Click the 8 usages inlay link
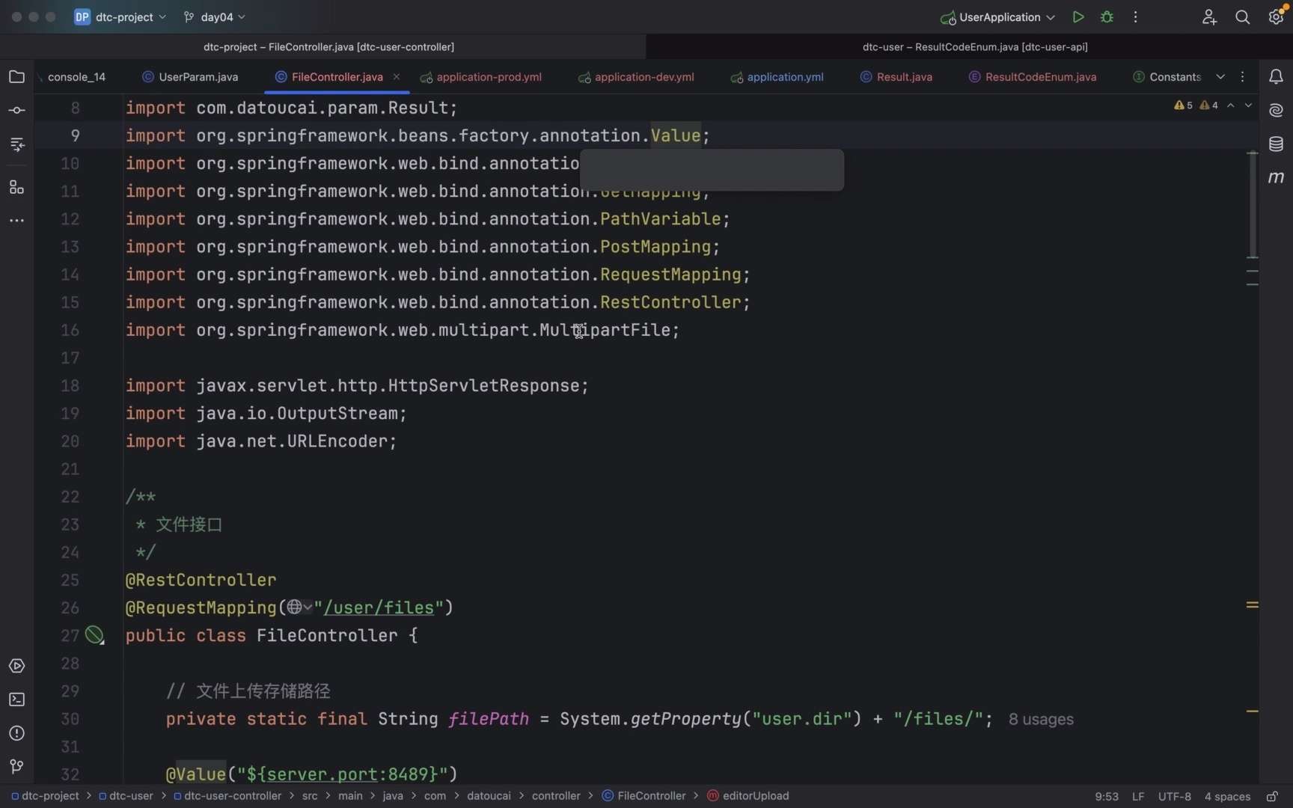The height and width of the screenshot is (808, 1293). 1041,720
